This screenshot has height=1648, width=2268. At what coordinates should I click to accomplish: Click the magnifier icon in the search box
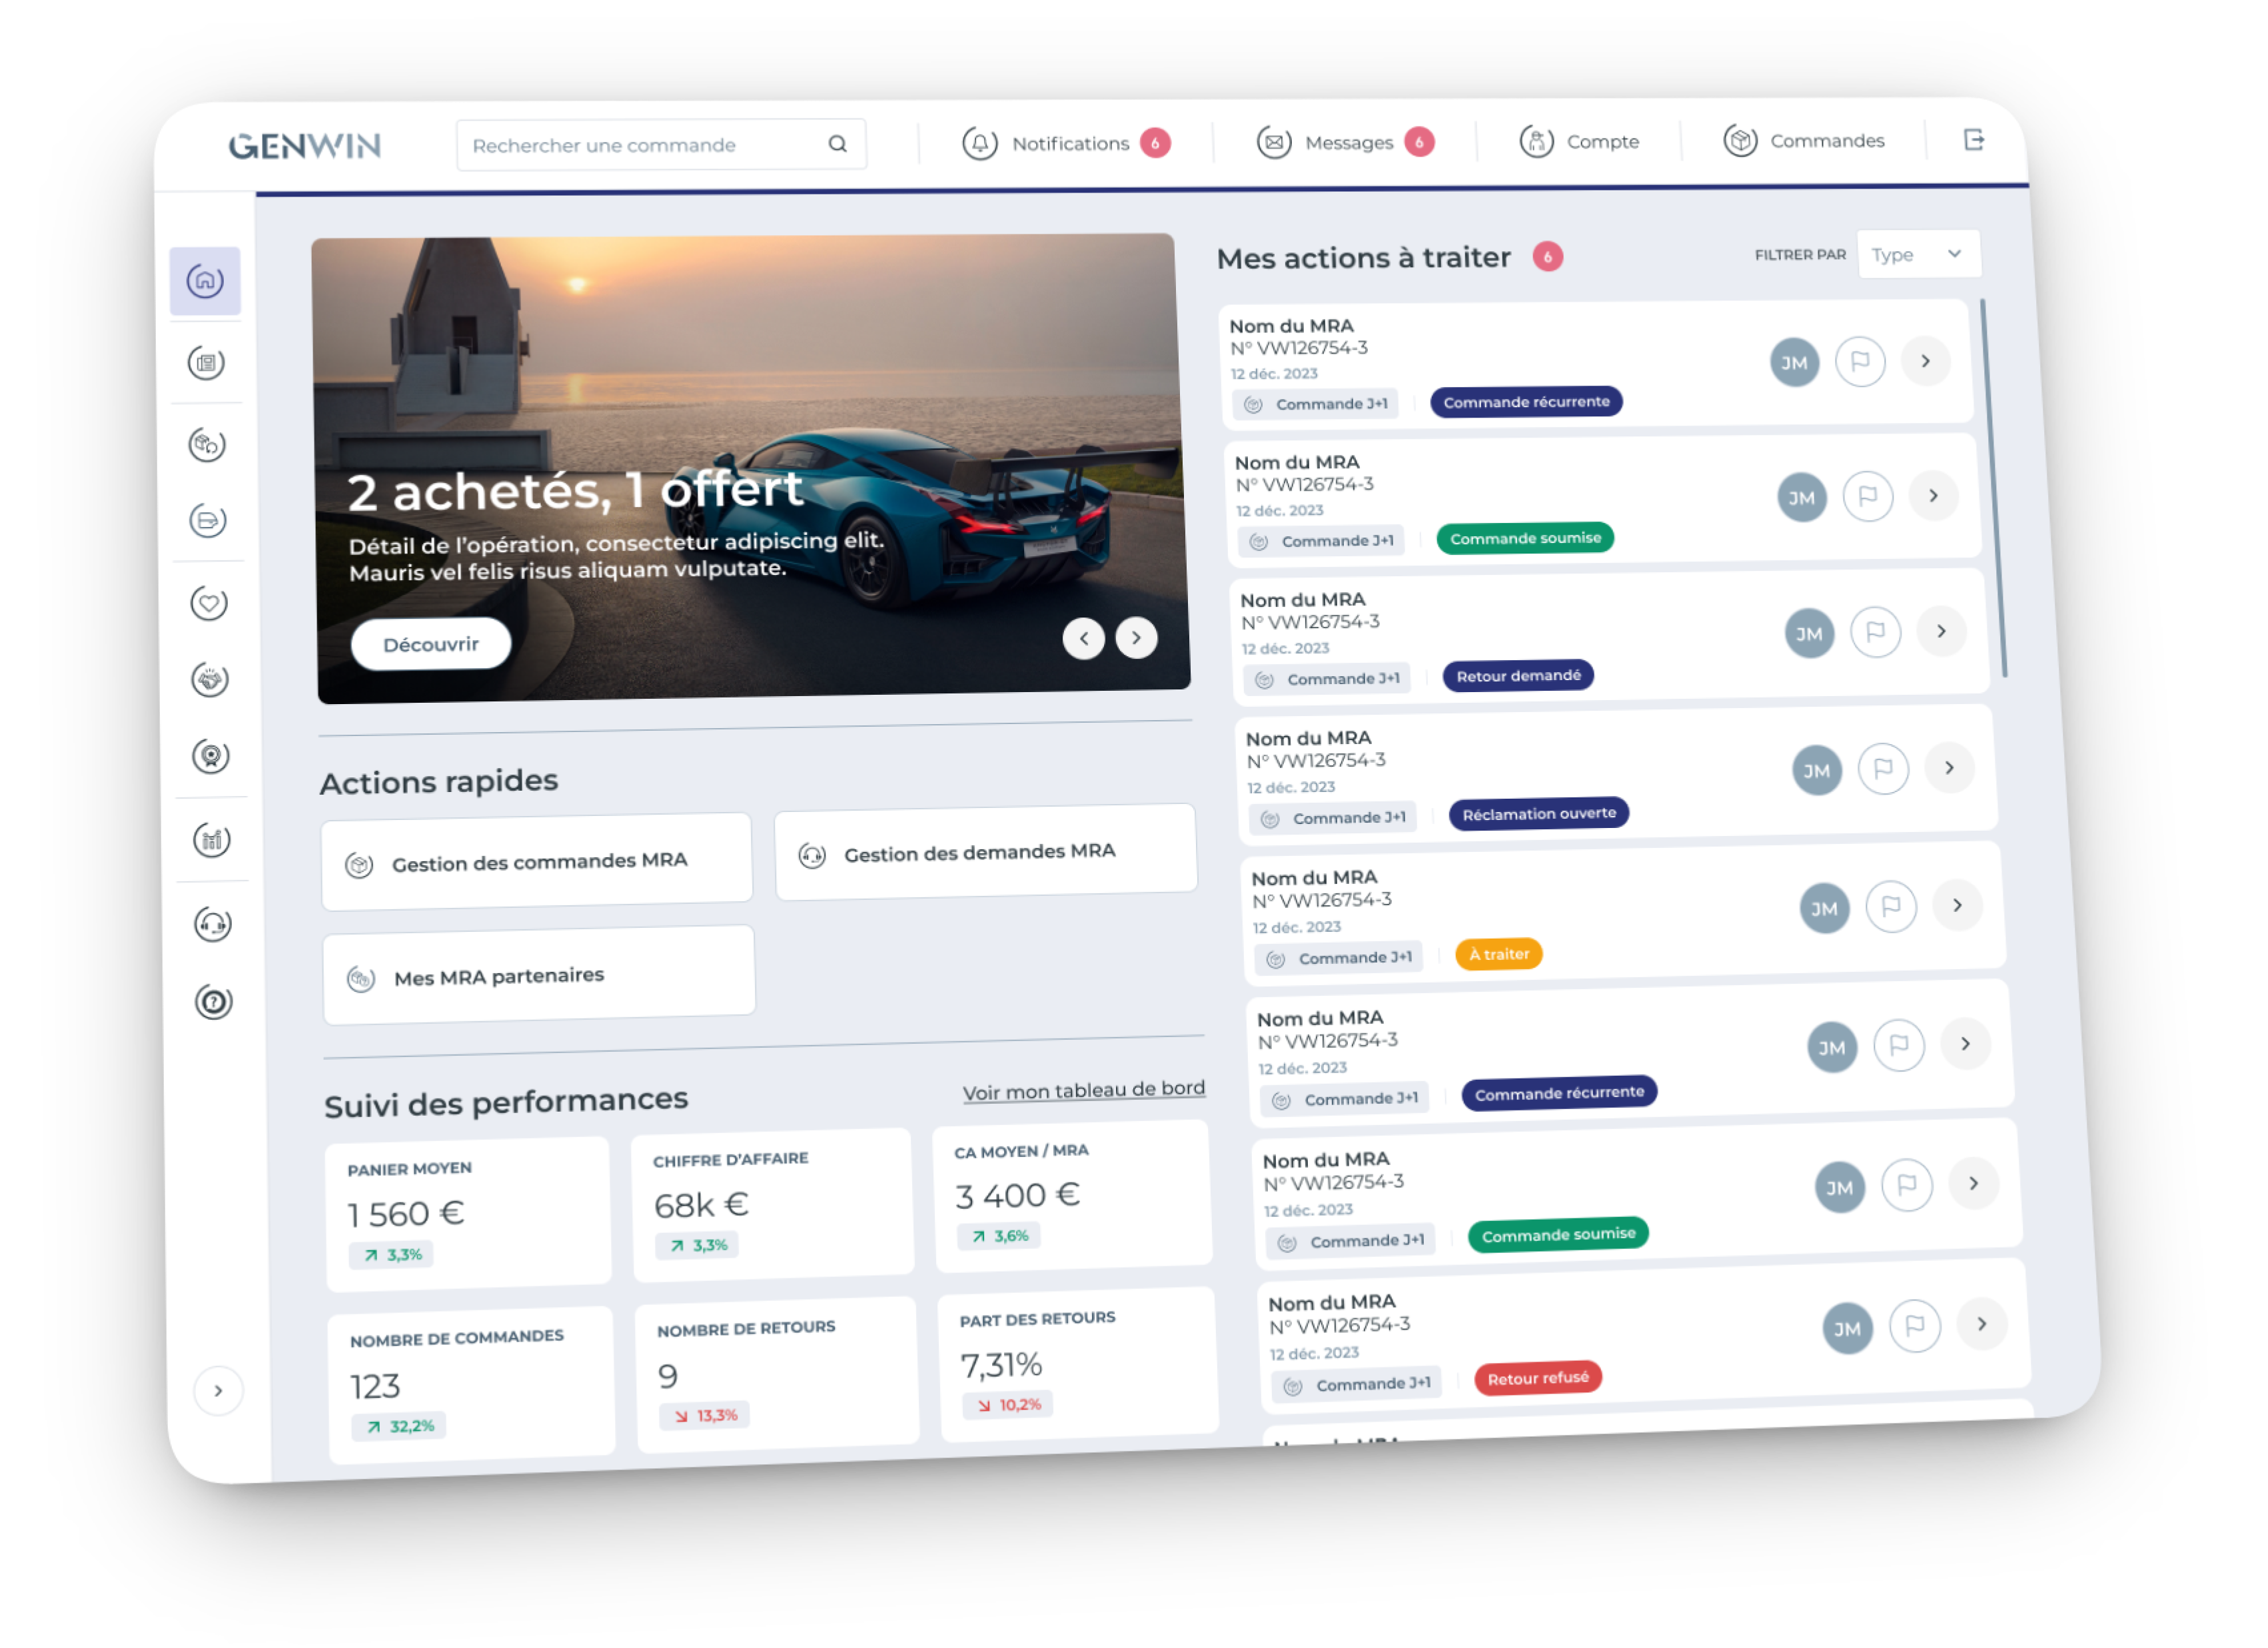[838, 144]
